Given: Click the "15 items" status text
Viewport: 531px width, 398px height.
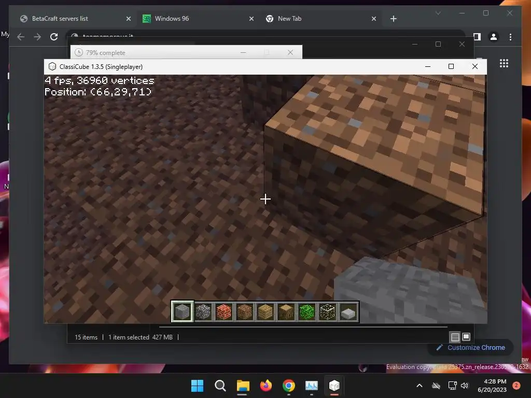Looking at the screenshot, I should pos(86,337).
